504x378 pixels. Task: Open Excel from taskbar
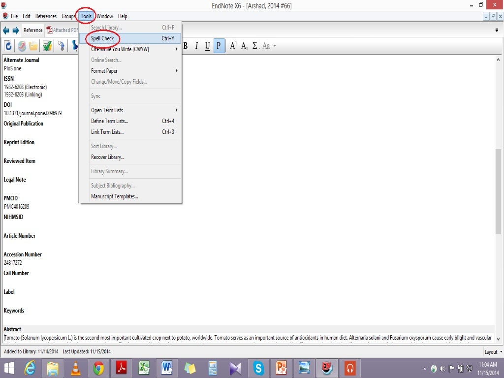coord(144,368)
